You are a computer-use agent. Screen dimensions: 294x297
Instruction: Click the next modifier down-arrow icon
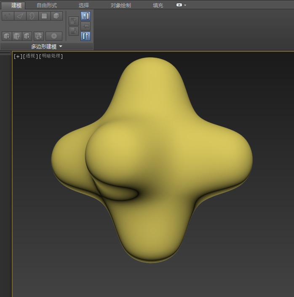pyautogui.click(x=73, y=31)
